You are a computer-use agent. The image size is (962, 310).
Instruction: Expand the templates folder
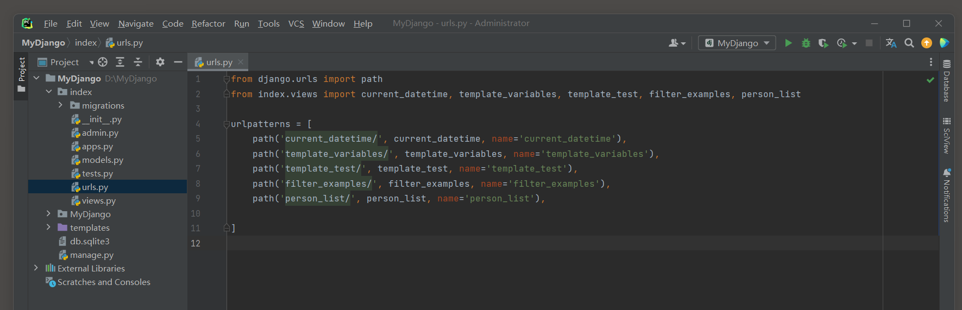tap(48, 227)
